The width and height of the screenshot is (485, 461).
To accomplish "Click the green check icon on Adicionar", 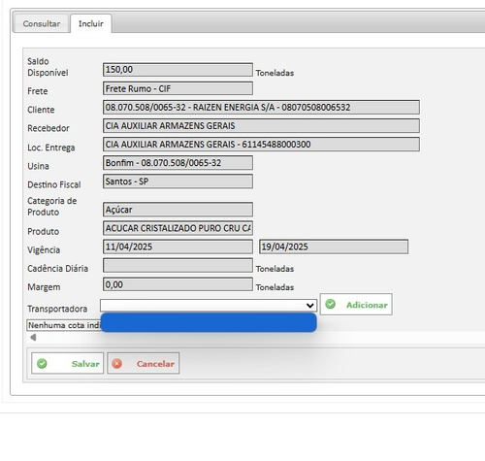I will pyautogui.click(x=330, y=304).
